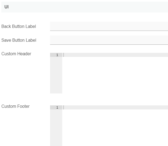168x146 pixels.
Task: Click empty gutter below line 1 in Custom Footer
Action: pos(56,128)
